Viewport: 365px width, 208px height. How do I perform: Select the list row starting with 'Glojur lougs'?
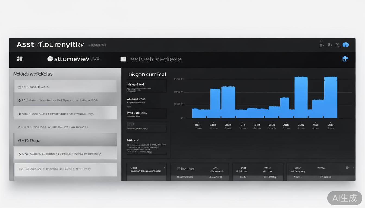pos(65,114)
